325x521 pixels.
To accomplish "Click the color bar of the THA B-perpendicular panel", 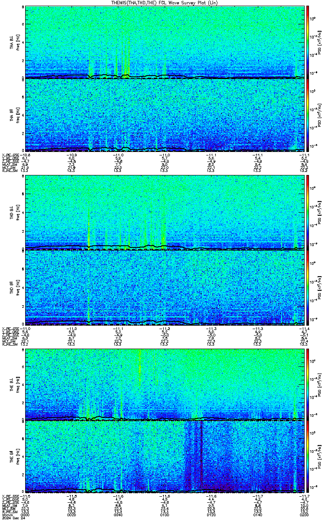I will pyautogui.click(x=307, y=42).
